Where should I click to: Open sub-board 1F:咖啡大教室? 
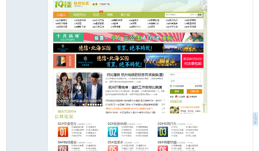click(x=77, y=146)
